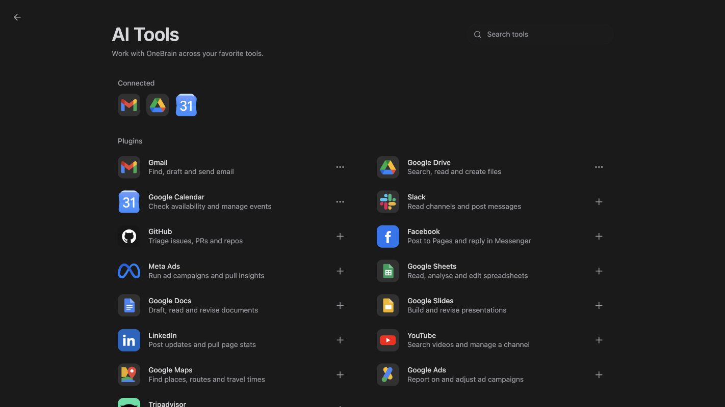Connect YouTube with the plus button

click(x=599, y=340)
